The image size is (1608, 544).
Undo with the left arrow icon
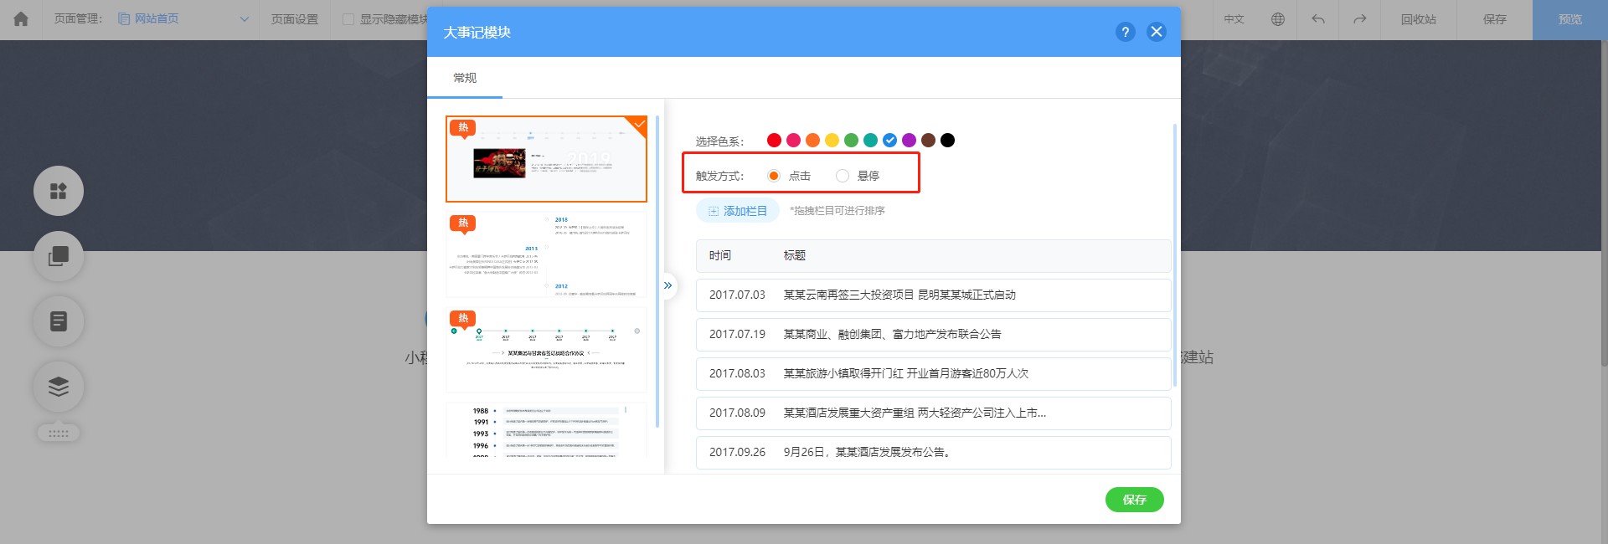[x=1318, y=19]
